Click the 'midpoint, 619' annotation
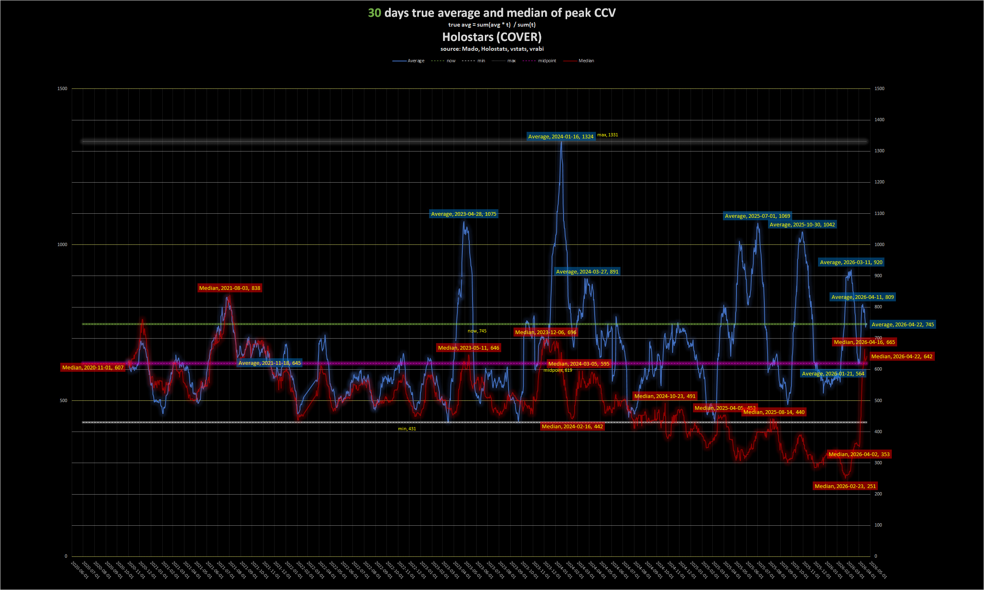 [557, 371]
